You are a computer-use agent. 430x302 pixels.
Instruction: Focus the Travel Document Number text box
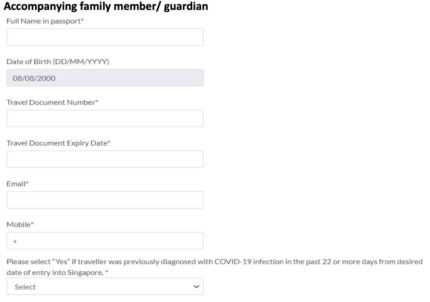(x=105, y=119)
